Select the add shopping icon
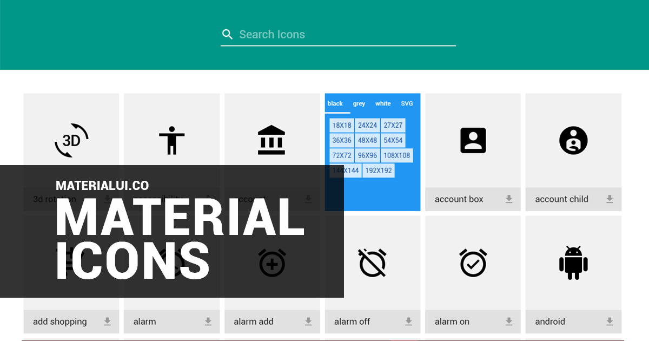Screen dimensions: 649x341 pyautogui.click(x=71, y=263)
